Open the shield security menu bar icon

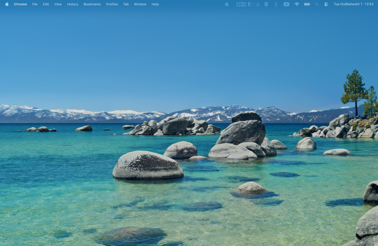[266, 4]
